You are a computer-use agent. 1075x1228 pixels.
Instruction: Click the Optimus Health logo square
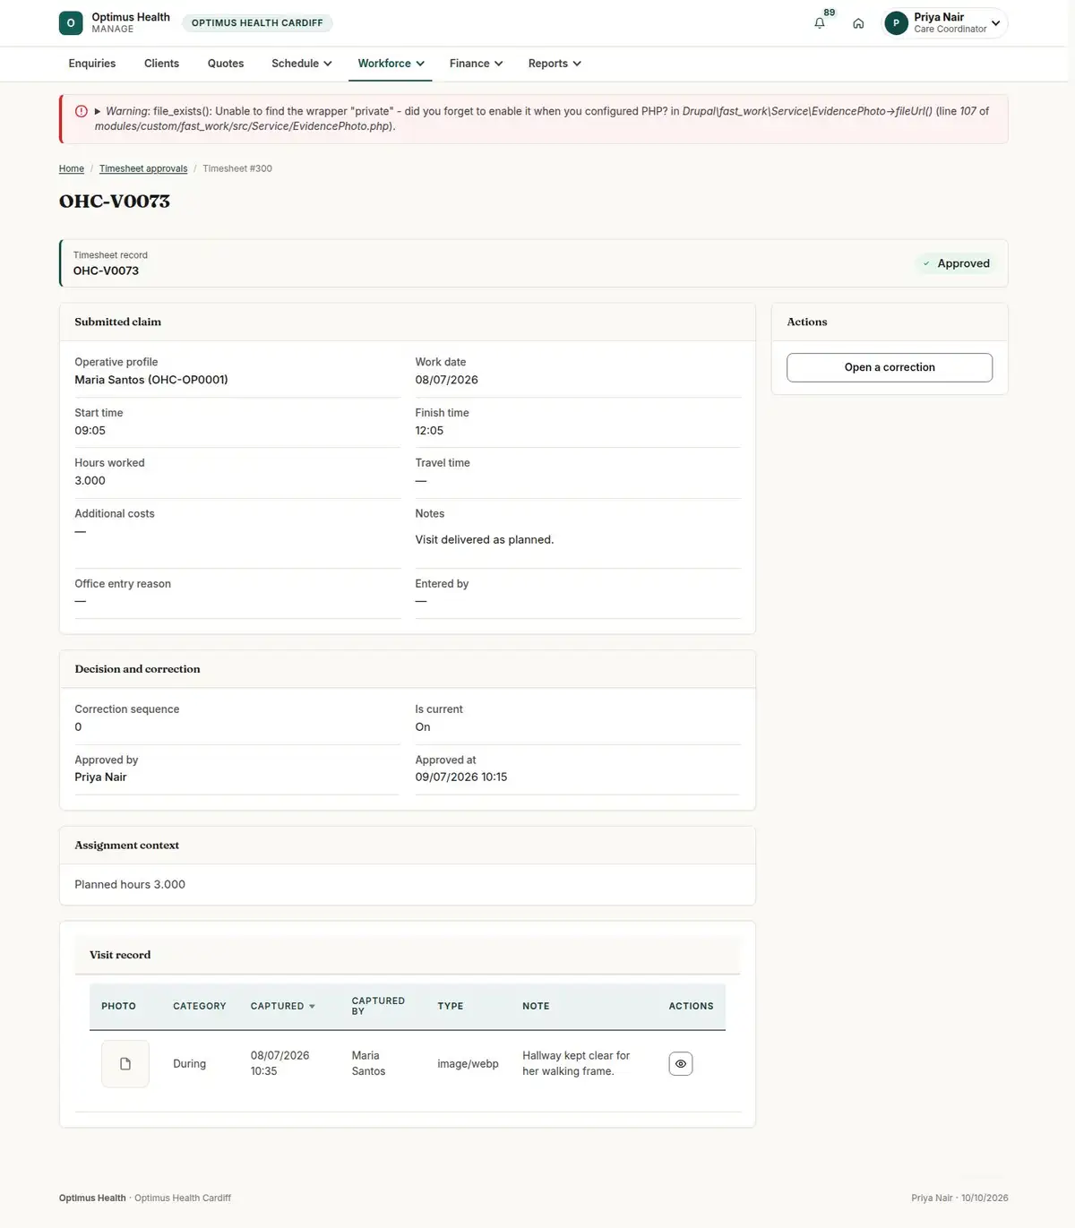tap(71, 23)
